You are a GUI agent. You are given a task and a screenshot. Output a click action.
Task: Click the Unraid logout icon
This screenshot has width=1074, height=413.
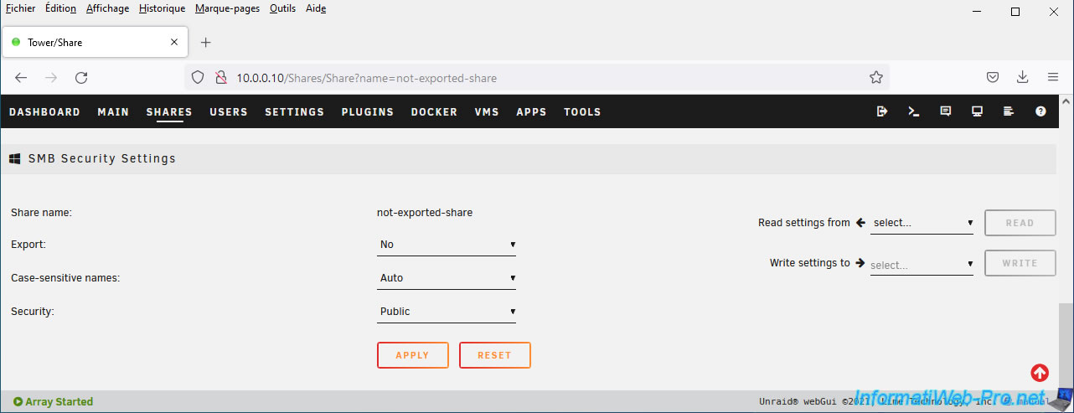tap(882, 111)
